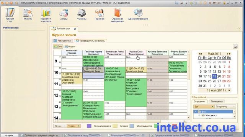
Task: Select May 31 in the calendar
Action: click(205, 86)
